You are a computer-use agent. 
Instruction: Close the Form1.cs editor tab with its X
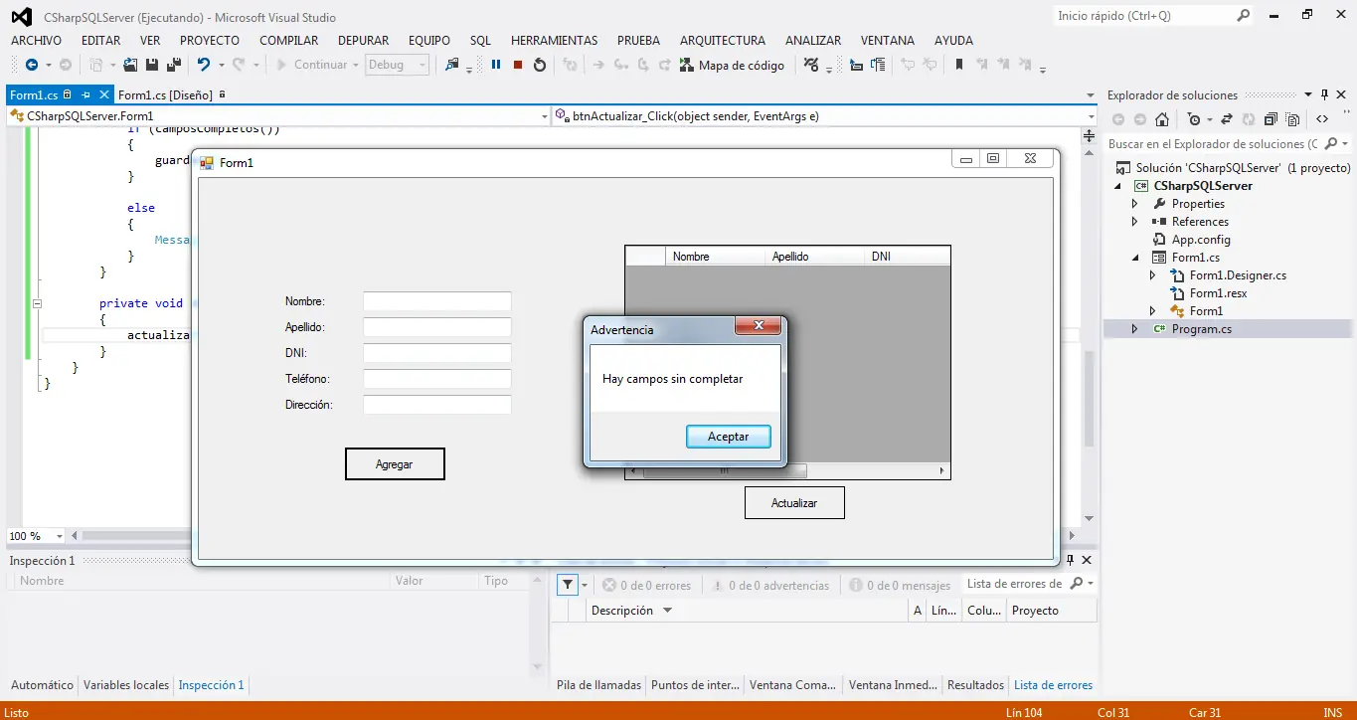[103, 94]
